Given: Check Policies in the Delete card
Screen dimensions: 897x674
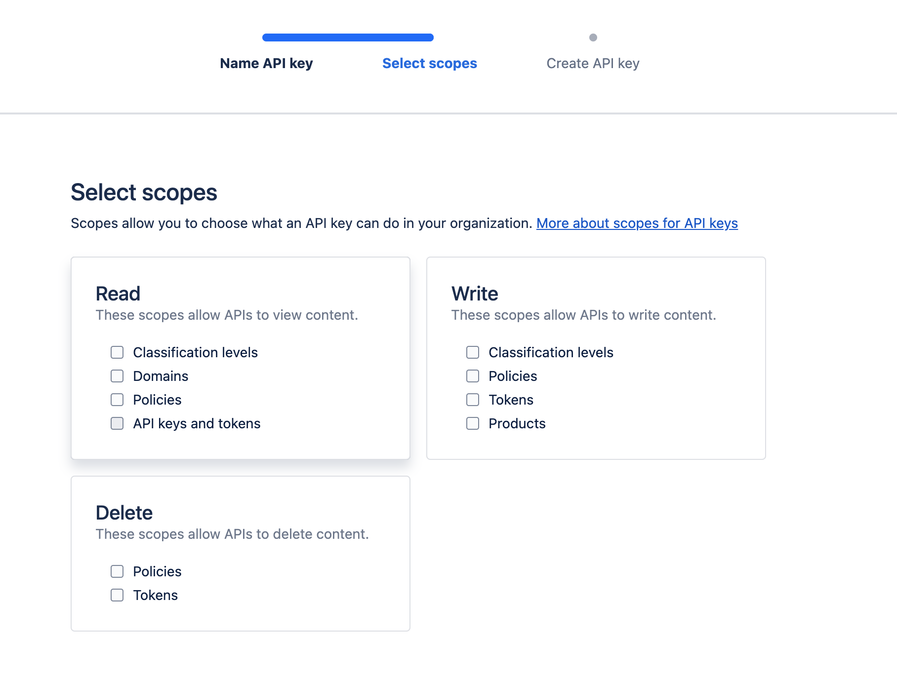Looking at the screenshot, I should (117, 571).
